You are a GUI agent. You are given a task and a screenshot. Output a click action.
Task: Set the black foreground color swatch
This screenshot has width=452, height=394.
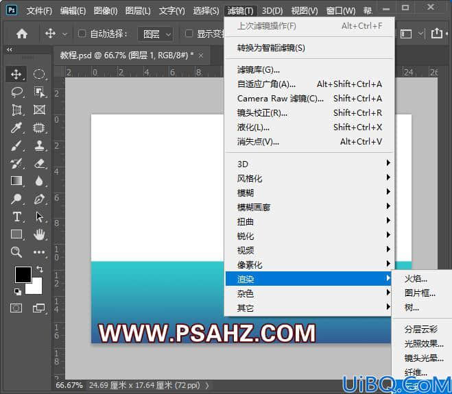23,274
